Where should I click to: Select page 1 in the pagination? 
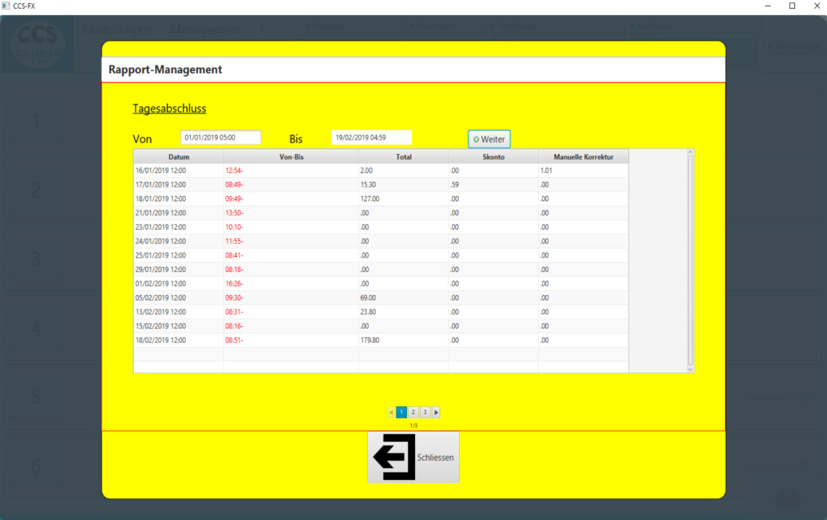tap(402, 412)
